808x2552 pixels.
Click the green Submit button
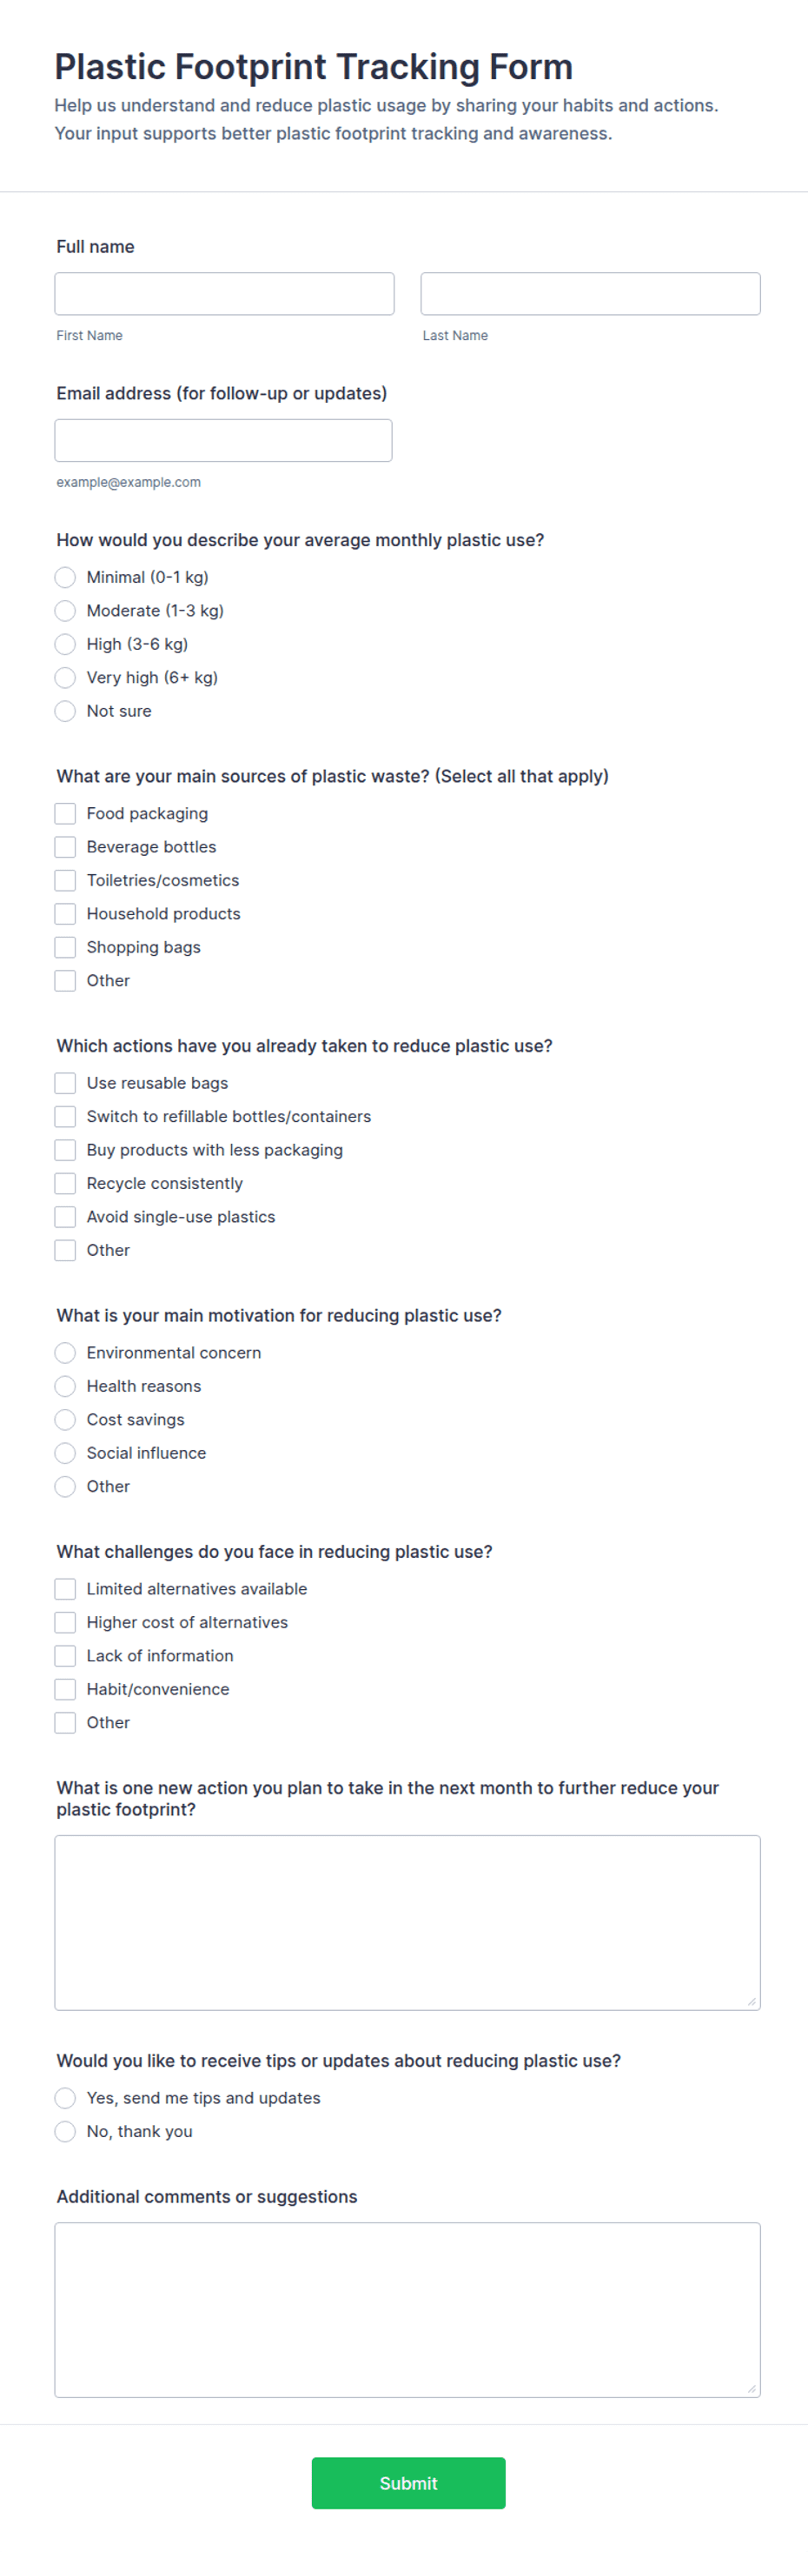[x=408, y=2482]
